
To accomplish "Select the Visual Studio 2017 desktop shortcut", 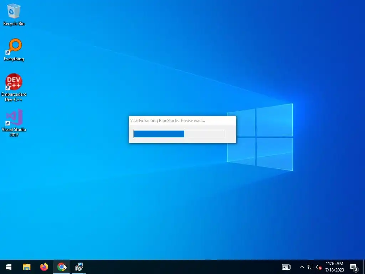I will (14, 123).
